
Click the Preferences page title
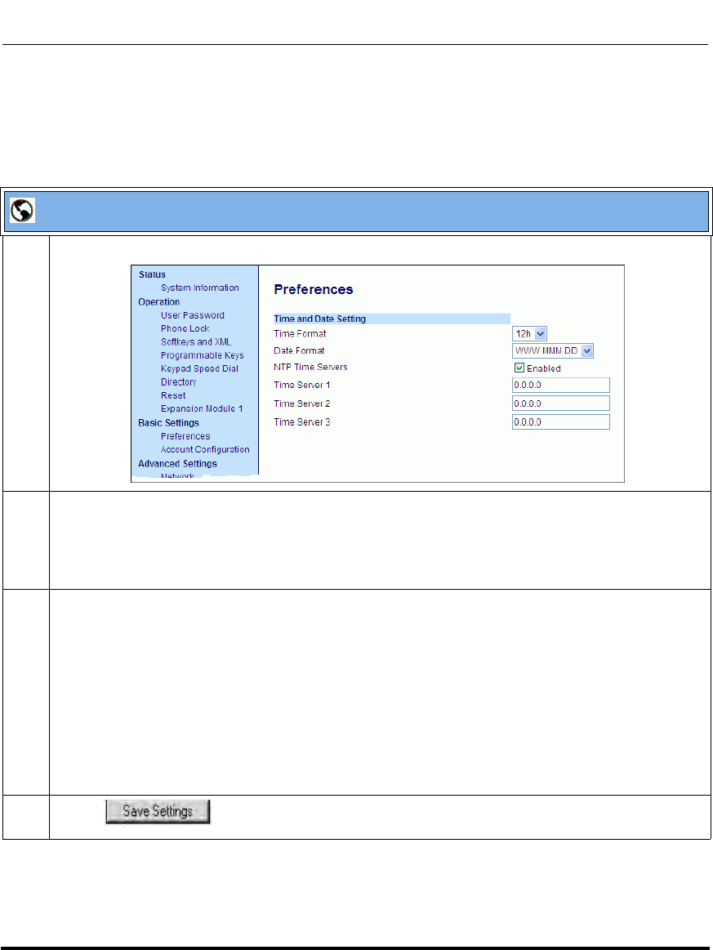313,290
